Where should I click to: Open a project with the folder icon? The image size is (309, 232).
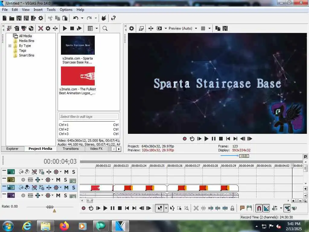12,18
